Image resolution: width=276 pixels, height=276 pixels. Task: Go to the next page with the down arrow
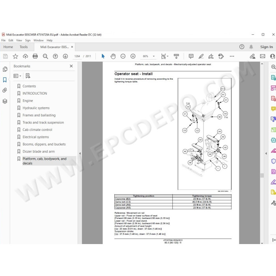65,56
